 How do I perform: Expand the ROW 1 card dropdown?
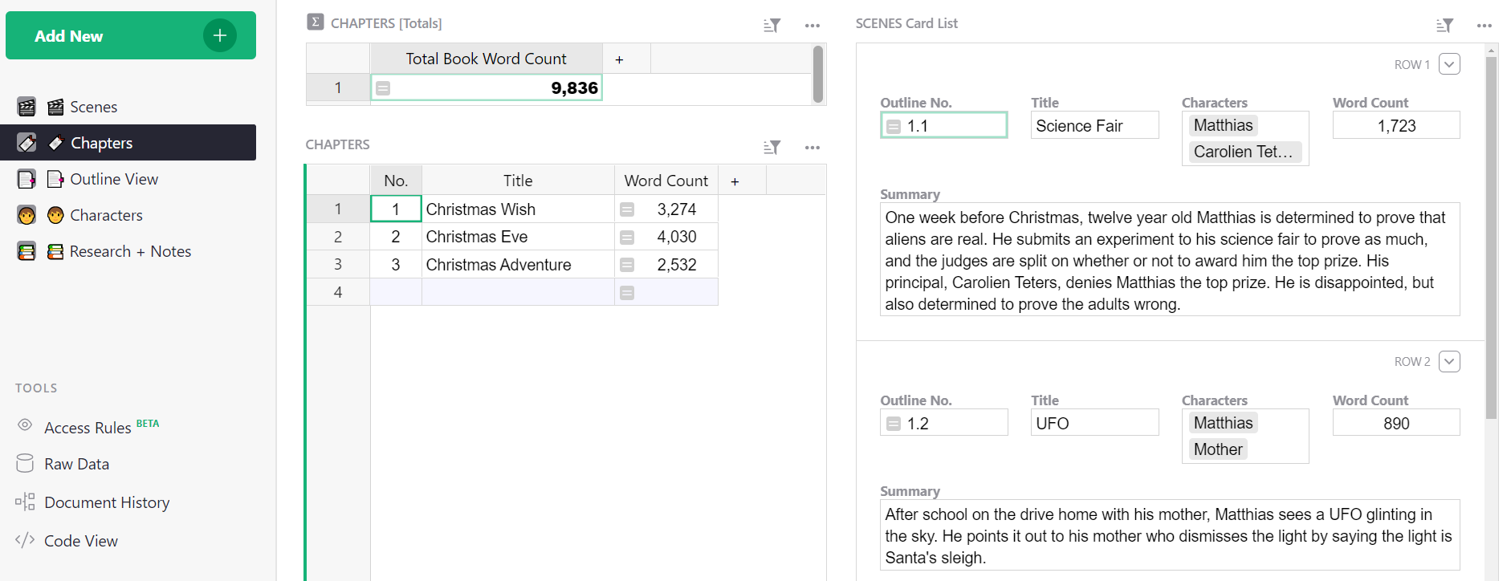point(1449,64)
